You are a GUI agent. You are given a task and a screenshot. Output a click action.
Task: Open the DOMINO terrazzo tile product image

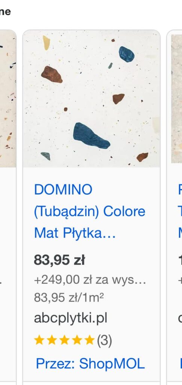[x=91, y=99]
